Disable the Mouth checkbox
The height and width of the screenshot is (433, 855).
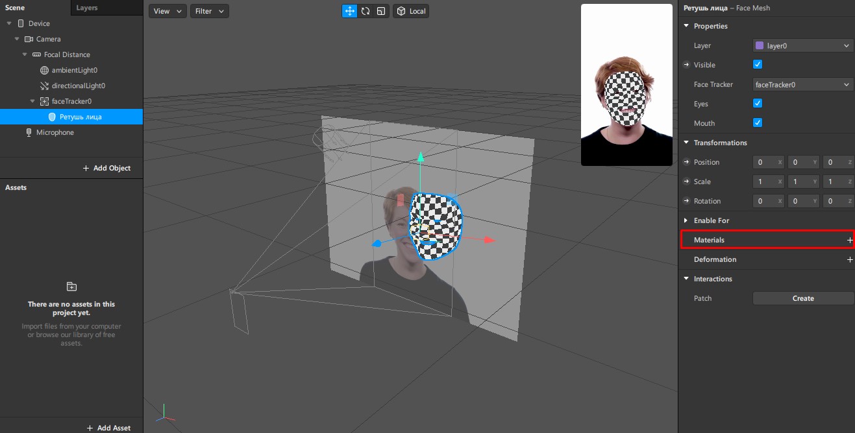point(757,123)
